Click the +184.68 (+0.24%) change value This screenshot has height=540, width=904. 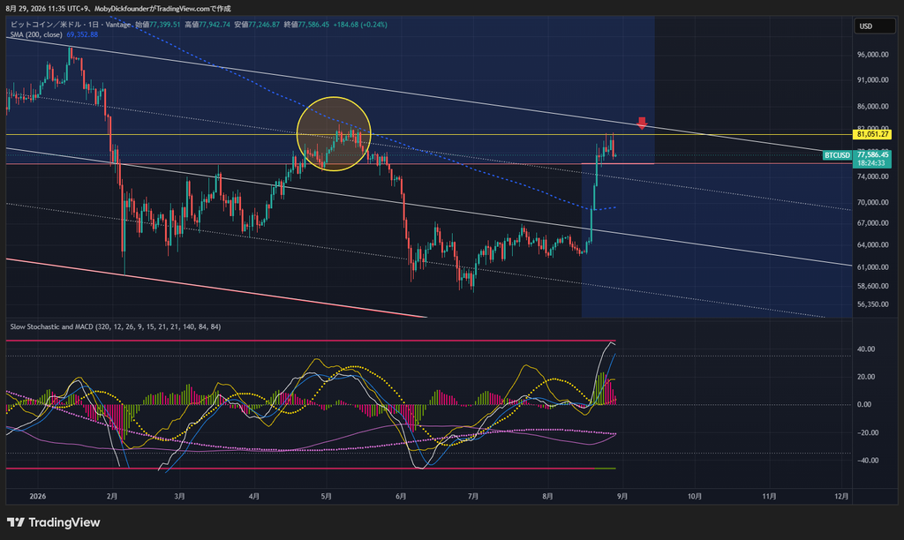360,25
